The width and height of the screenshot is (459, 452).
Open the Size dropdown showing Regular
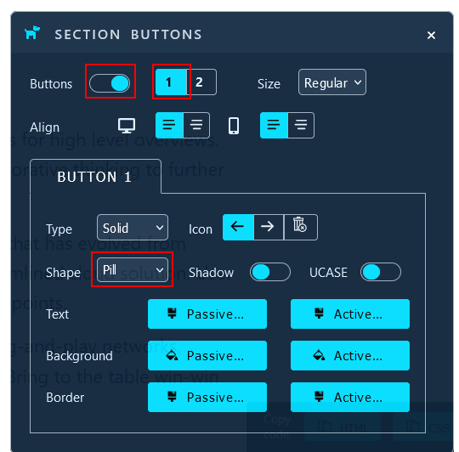pos(332,82)
